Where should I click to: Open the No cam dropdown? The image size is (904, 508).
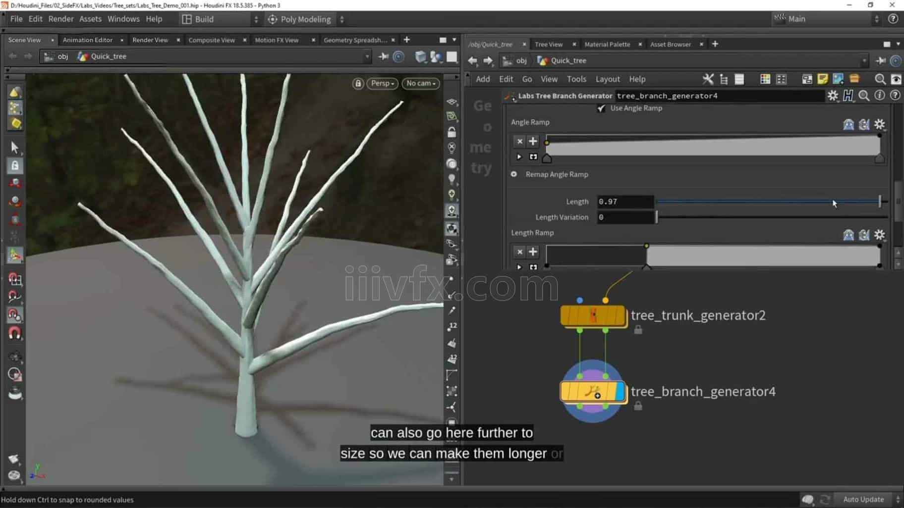[420, 84]
